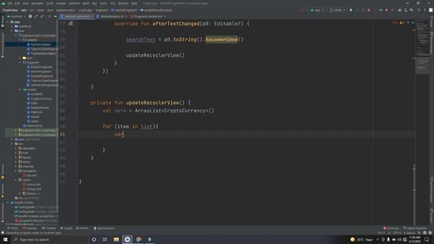Expand all icon in Project panel header
This screenshot has width=434, height=244.
click(x=36, y=16)
